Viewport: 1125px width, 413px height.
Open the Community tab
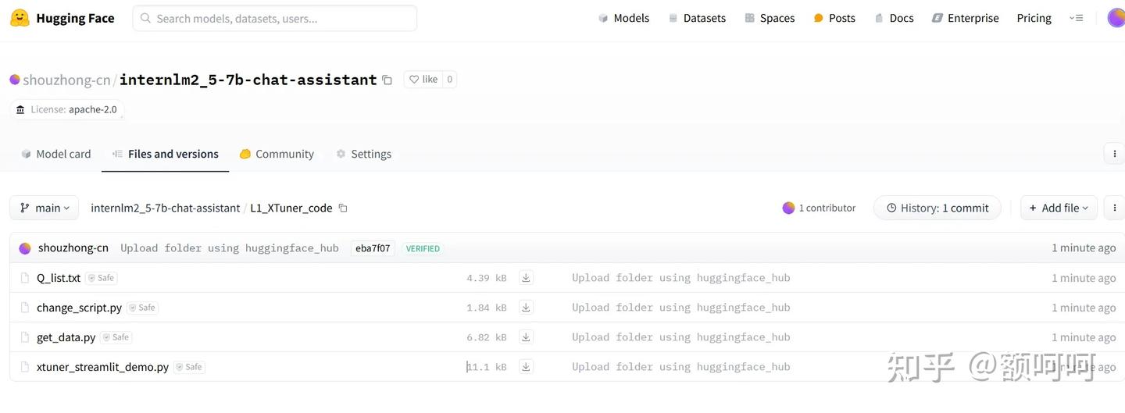pos(277,154)
